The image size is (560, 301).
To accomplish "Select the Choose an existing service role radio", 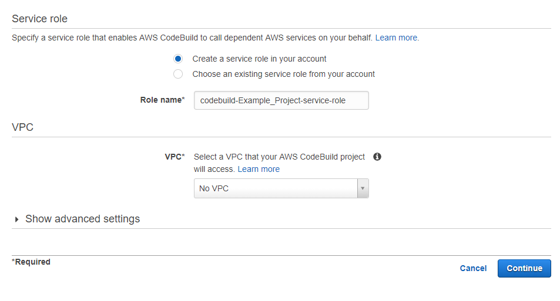I will click(x=178, y=74).
